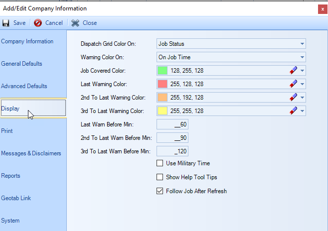Click eraser icon for 2nd To Last Warning Color
This screenshot has width=328, height=231.
[293, 98]
